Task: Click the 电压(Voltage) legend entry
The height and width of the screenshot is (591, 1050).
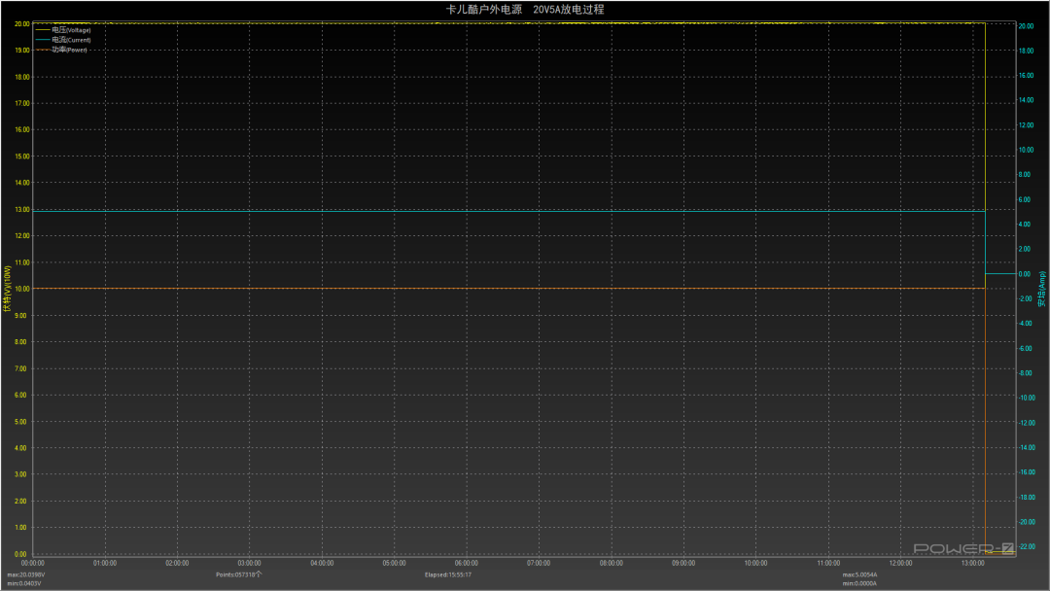Action: (x=63, y=30)
